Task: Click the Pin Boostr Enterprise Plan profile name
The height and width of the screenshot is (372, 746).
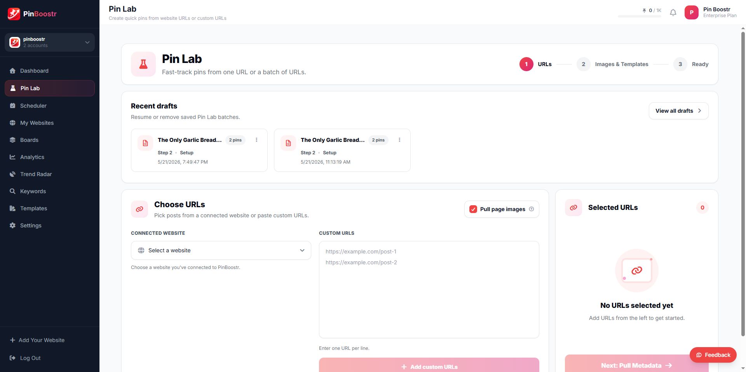Action: (720, 12)
